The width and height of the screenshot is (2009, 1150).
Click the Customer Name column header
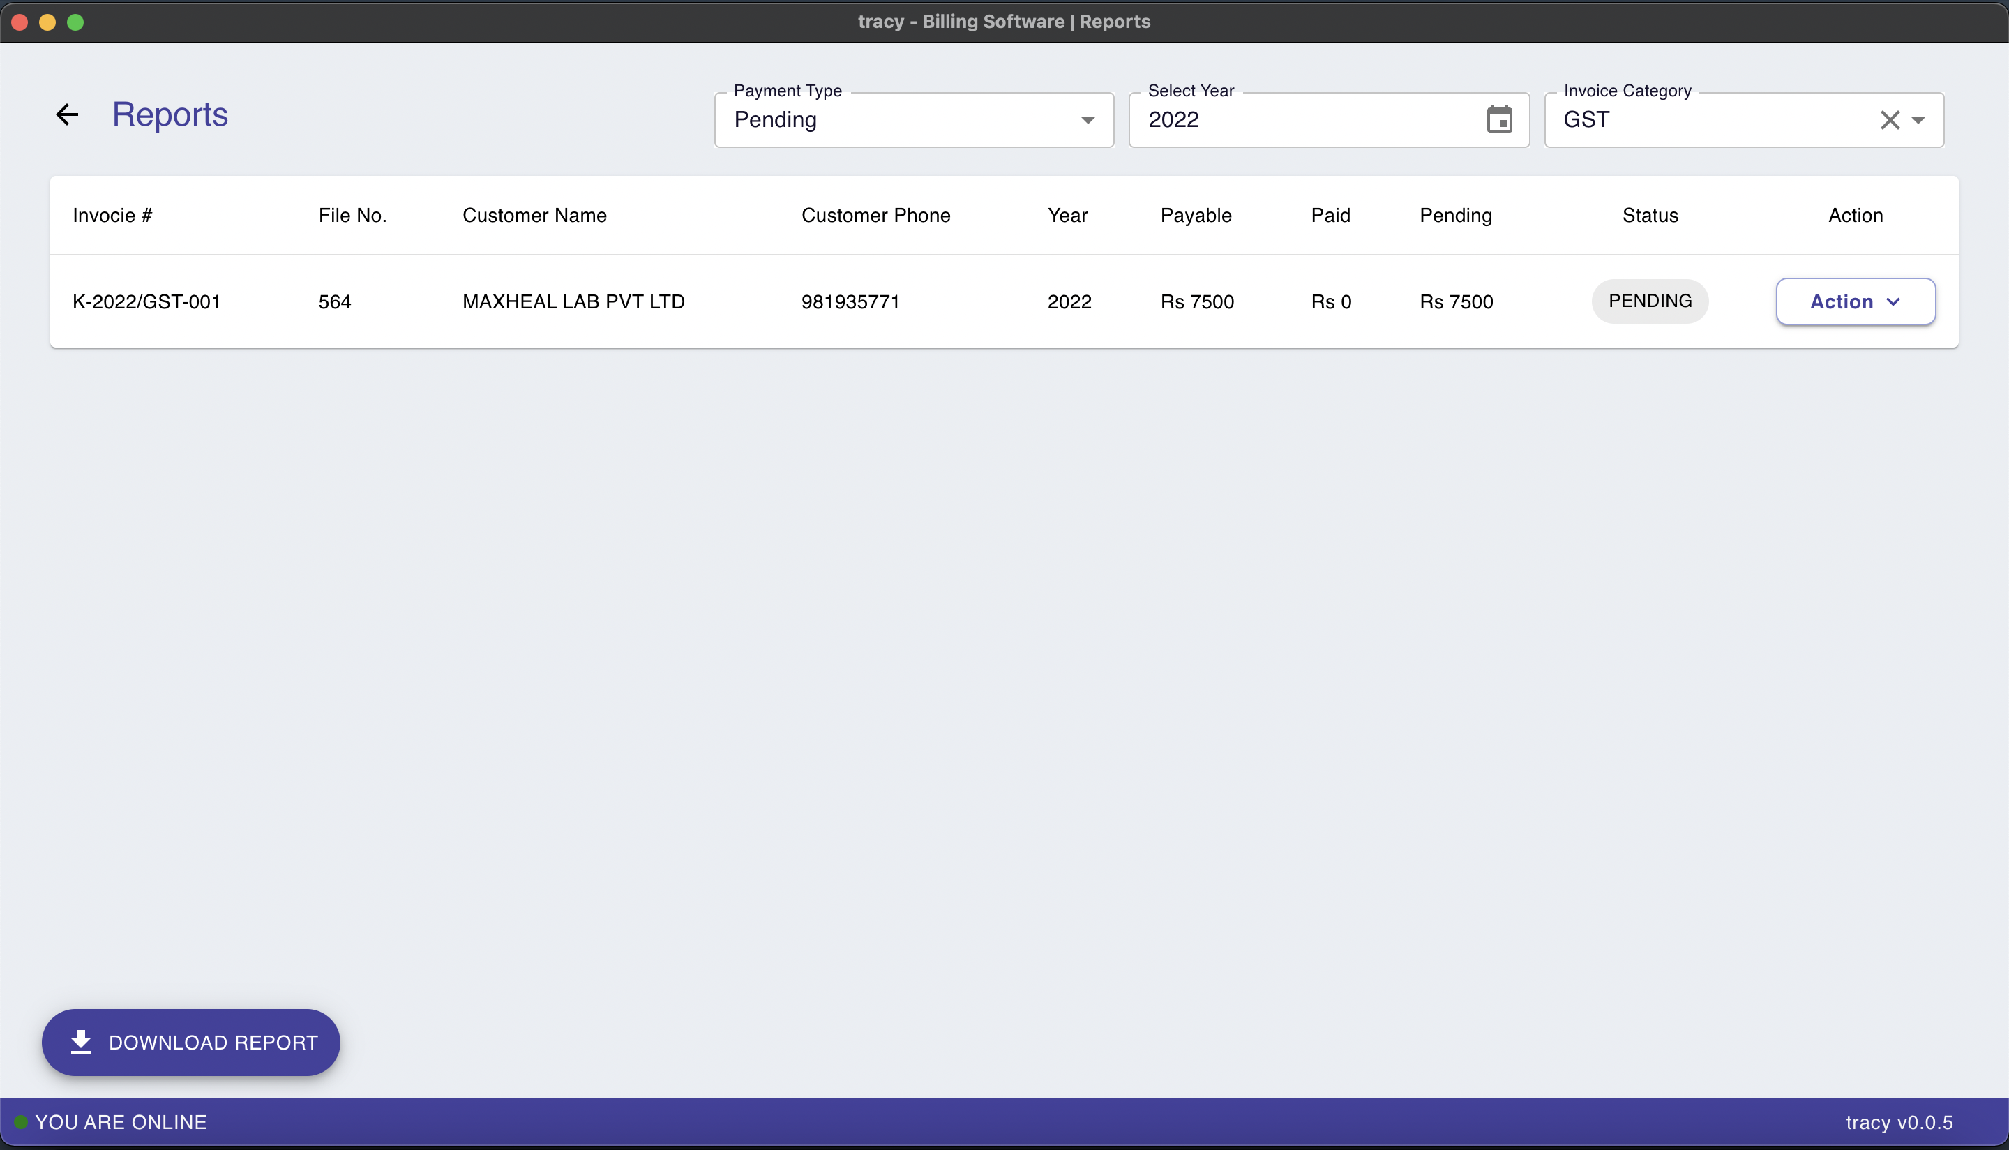(x=534, y=216)
